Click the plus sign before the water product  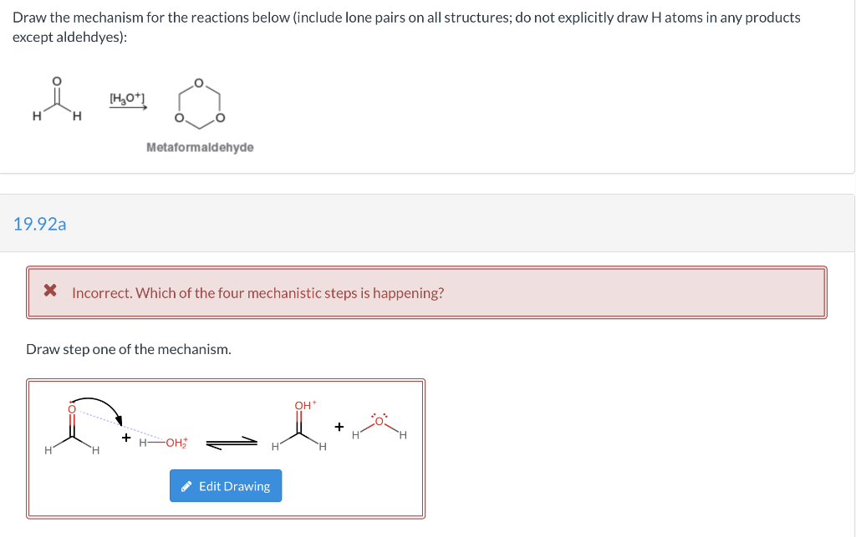pyautogui.click(x=338, y=427)
